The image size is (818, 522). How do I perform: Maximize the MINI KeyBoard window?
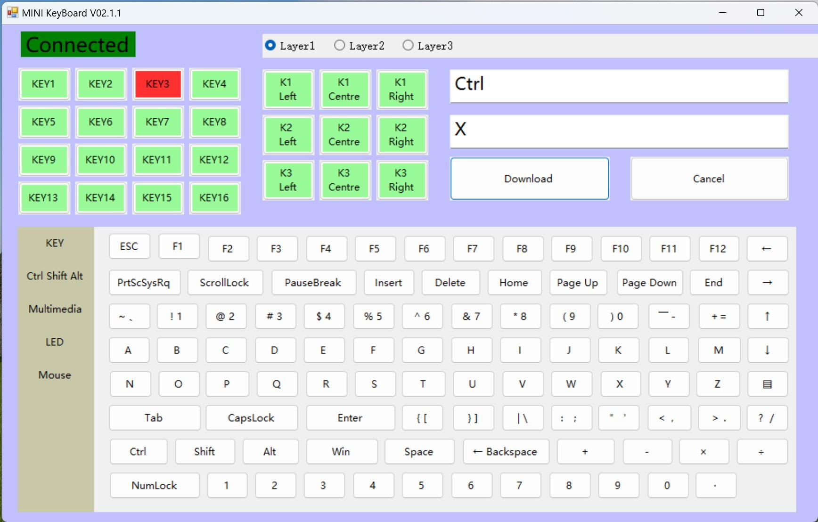click(761, 13)
